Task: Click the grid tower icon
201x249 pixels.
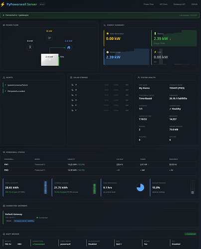Action: (x=30, y=47)
